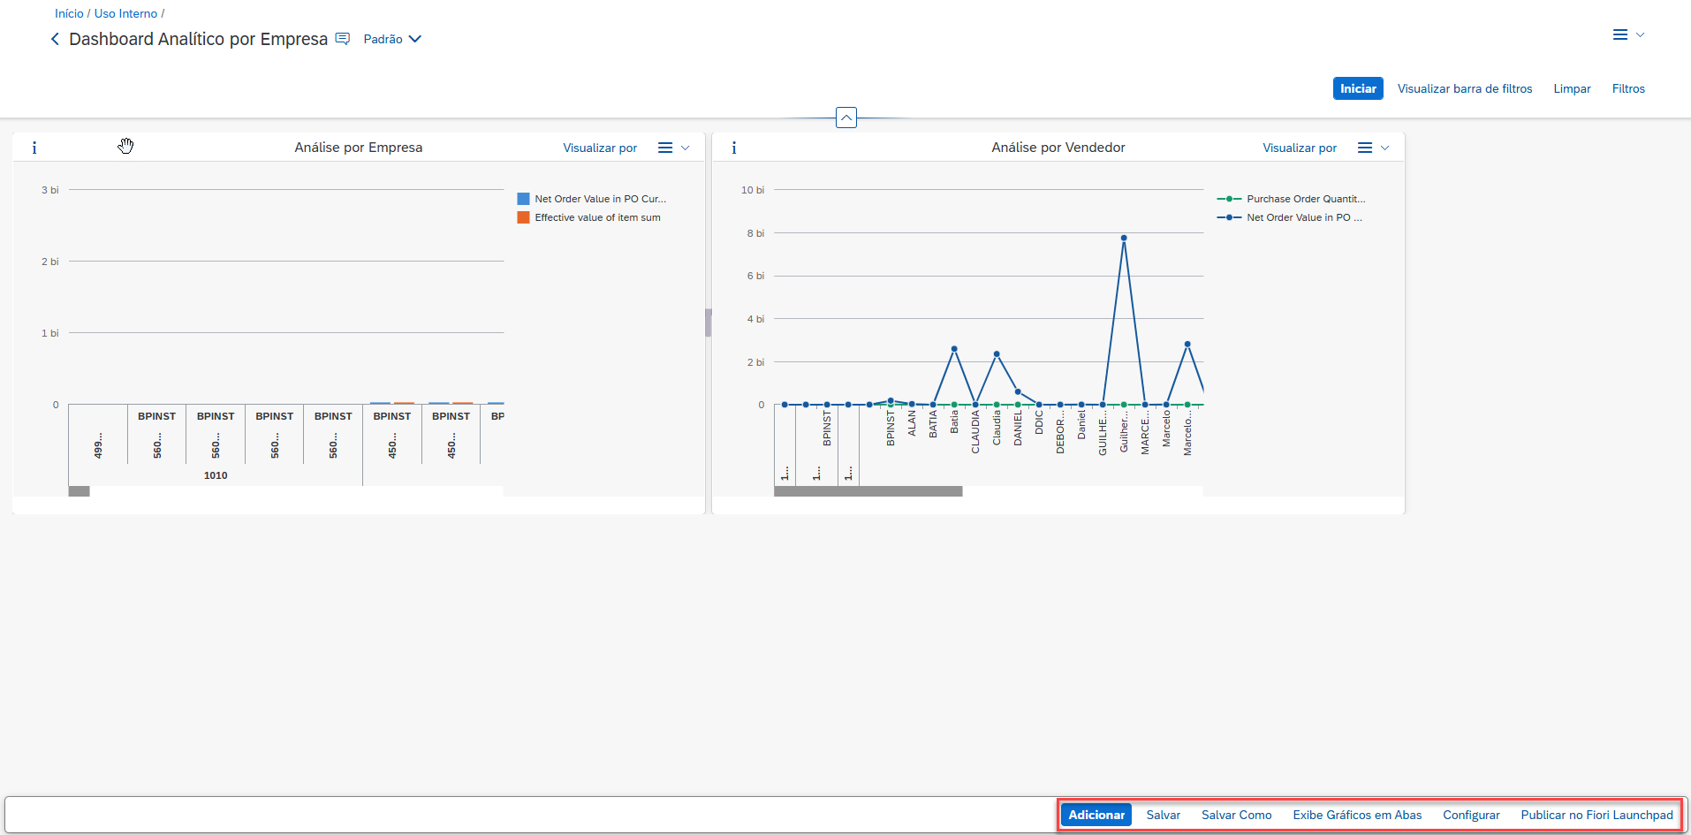Click the comment icon next to dashboard title

343,39
